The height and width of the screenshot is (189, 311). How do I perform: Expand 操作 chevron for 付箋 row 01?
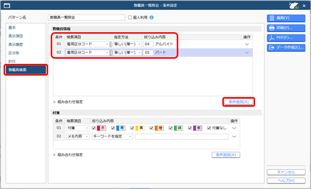[x=234, y=128]
